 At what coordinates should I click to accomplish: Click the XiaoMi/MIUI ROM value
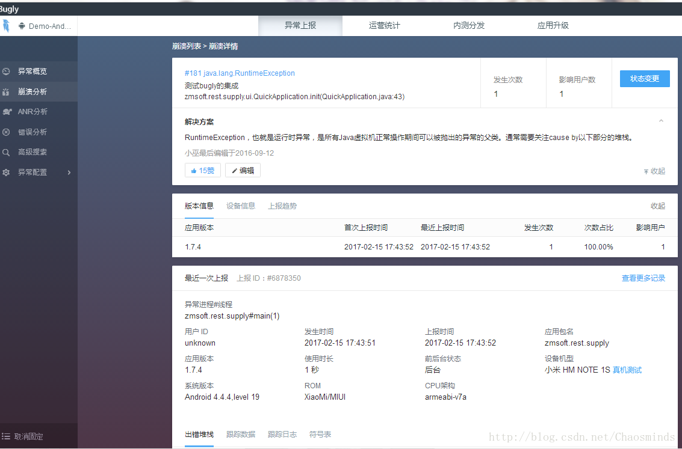pos(325,397)
